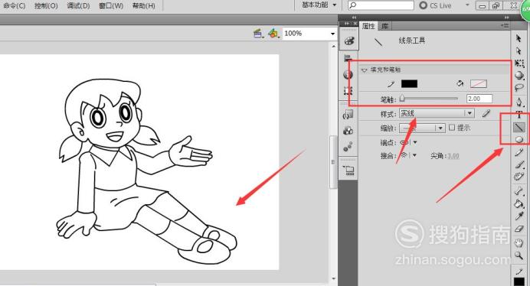The image size is (530, 286).
Task: Select the Eyedropper tool
Action: click(519, 216)
